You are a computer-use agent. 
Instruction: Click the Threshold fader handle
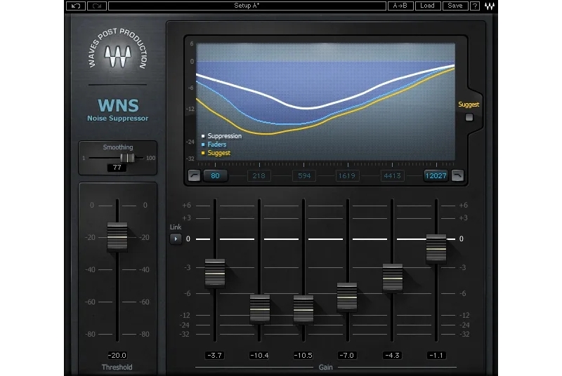pyautogui.click(x=117, y=236)
